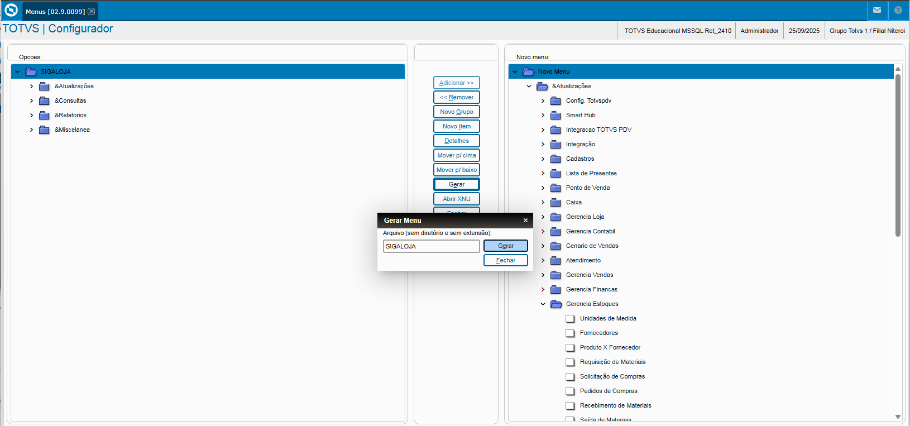Click the Lista de Presentes folder icon
The width and height of the screenshot is (910, 426).
(555, 173)
